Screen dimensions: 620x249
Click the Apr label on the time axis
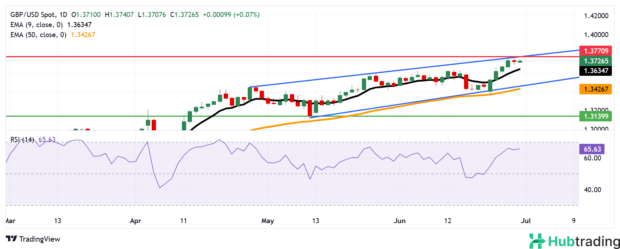135,221
